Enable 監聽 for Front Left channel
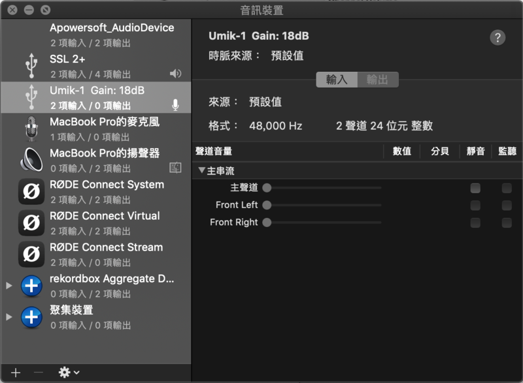523x383 pixels. (507, 206)
